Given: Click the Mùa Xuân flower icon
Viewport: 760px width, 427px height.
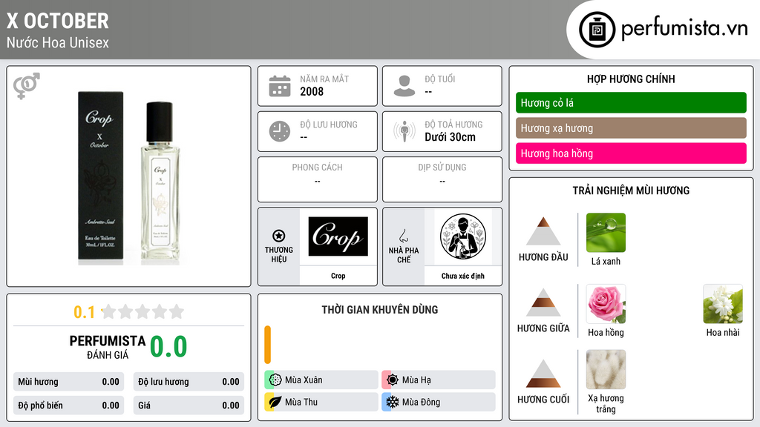Looking at the screenshot, I should [x=275, y=380].
